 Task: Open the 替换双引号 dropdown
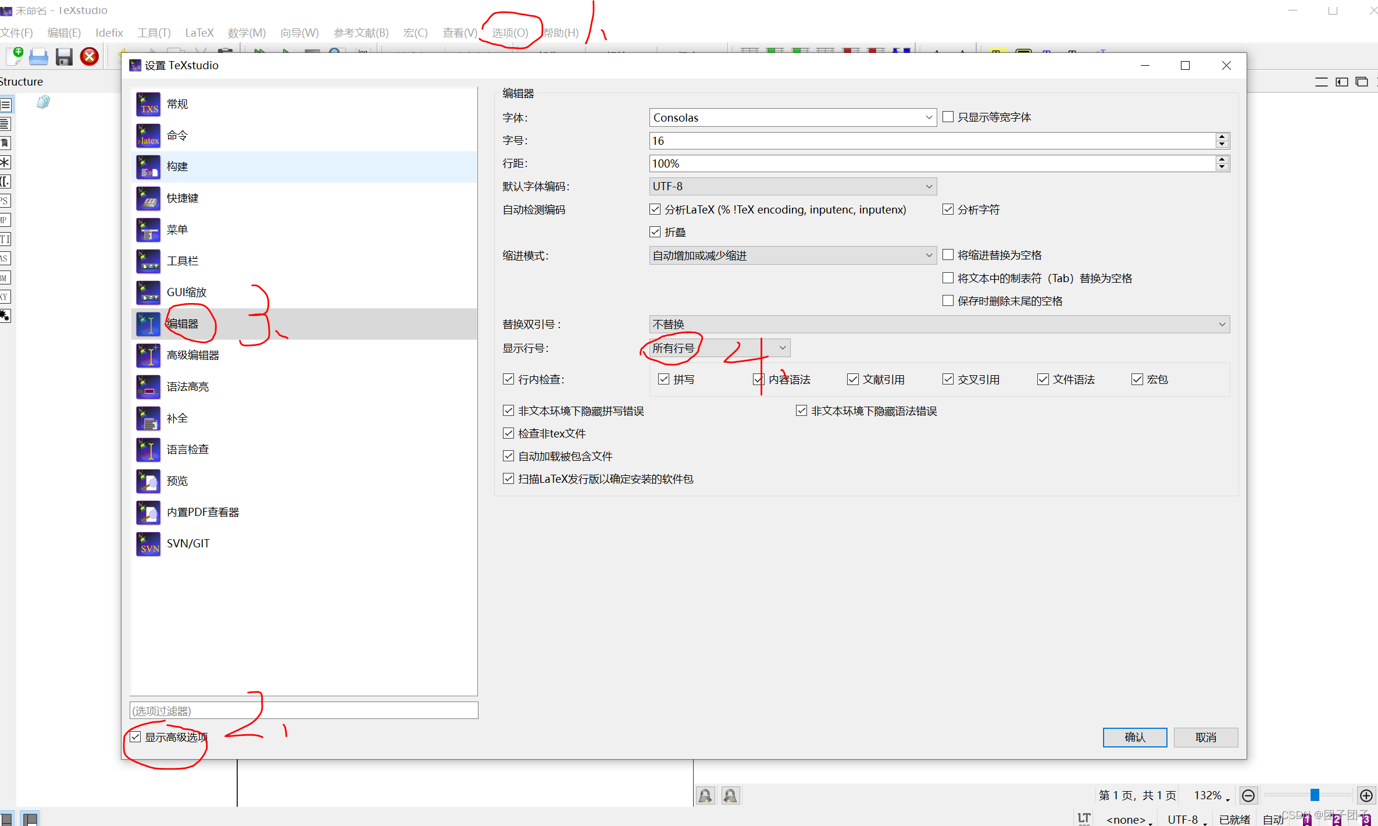(x=939, y=324)
